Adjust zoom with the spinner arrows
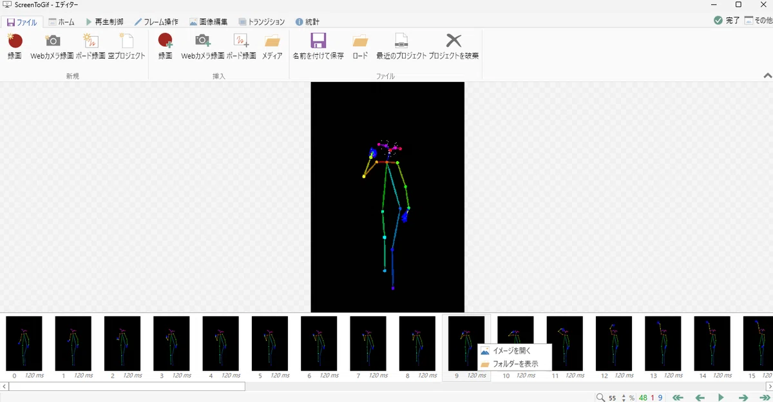The height and width of the screenshot is (402, 773). [x=623, y=397]
